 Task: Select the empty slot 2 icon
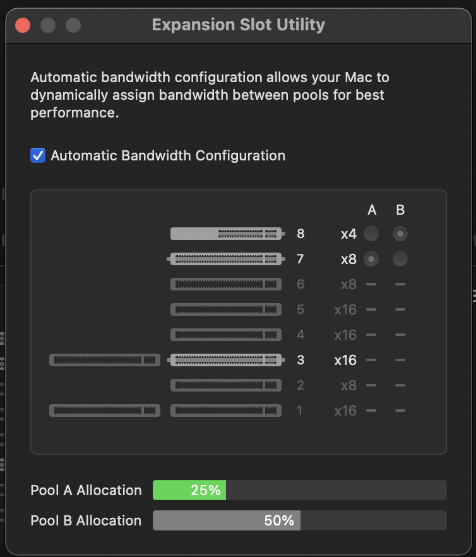click(x=226, y=385)
